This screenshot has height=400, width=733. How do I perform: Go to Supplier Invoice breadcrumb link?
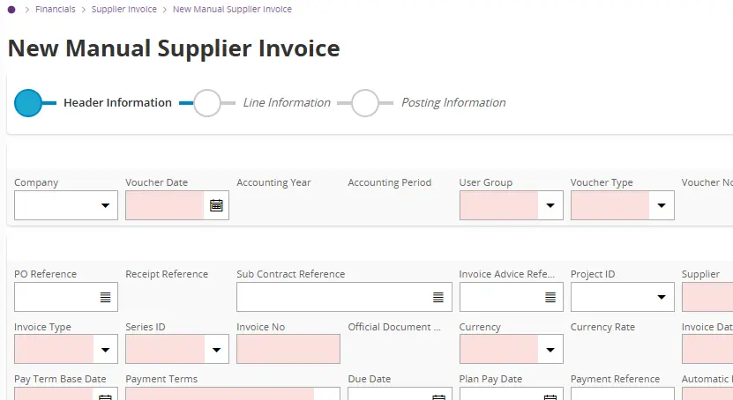click(124, 10)
